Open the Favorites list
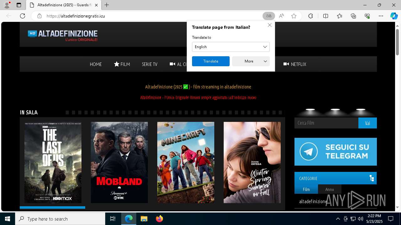The width and height of the screenshot is (401, 225). 340,16
